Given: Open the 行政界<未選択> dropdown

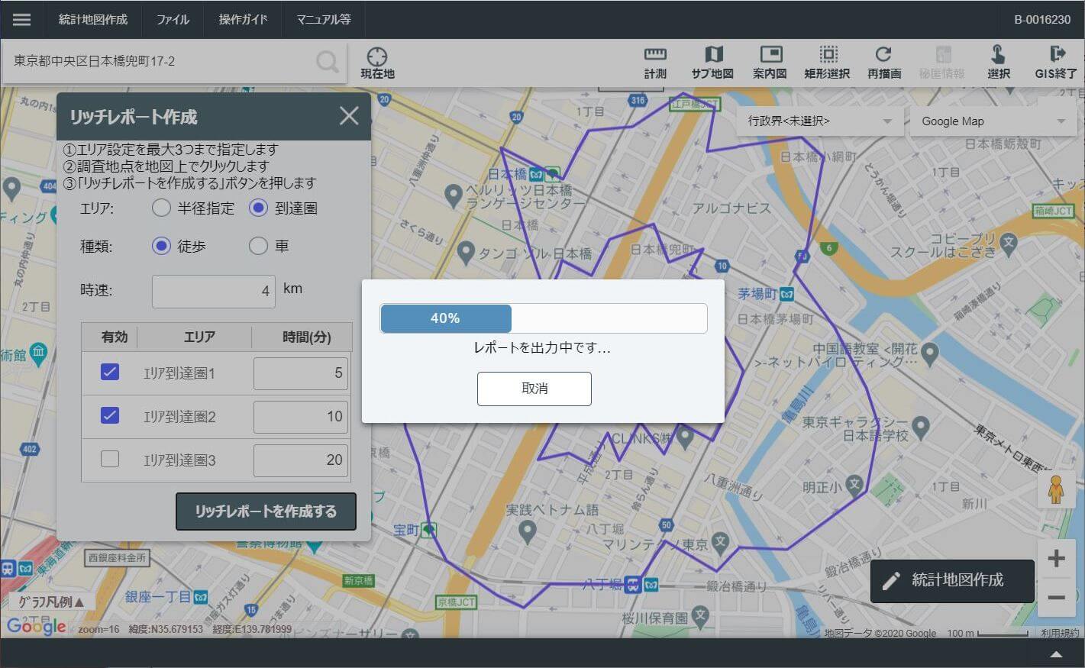Looking at the screenshot, I should pos(819,121).
